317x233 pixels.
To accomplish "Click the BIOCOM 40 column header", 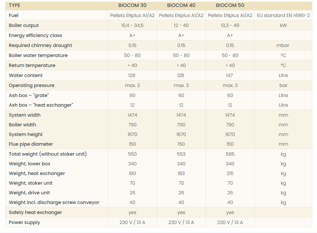I will 181,5.
